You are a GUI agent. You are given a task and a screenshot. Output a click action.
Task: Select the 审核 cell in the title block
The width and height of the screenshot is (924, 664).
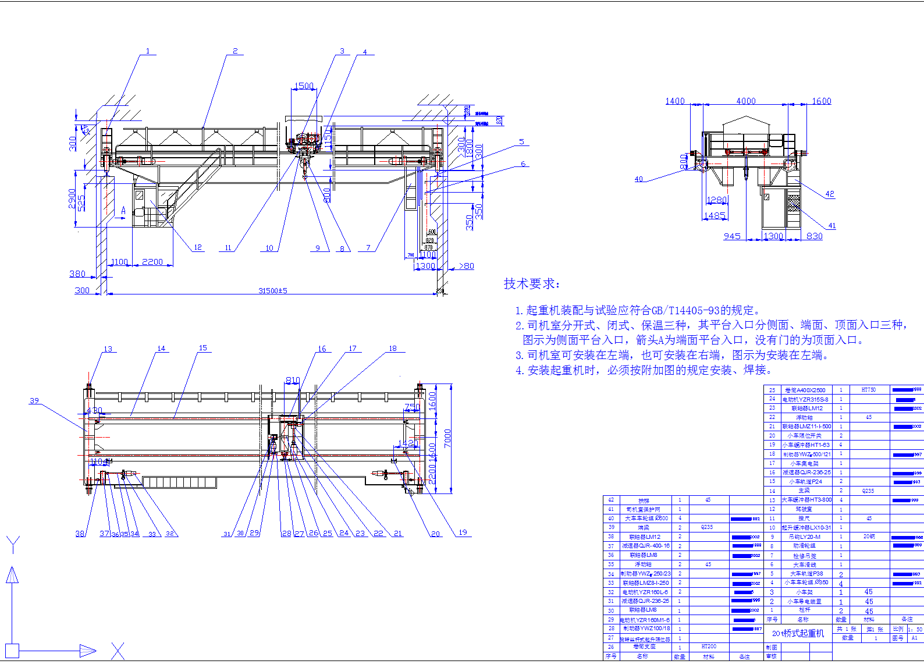(772, 656)
